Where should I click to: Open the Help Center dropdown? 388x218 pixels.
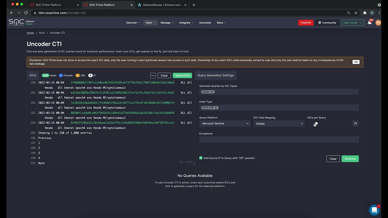(352, 23)
